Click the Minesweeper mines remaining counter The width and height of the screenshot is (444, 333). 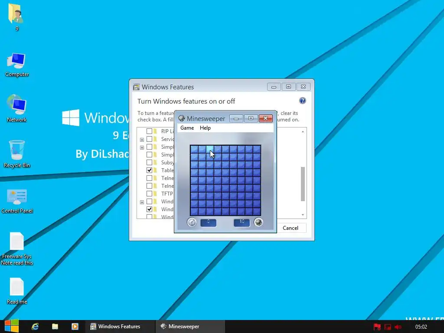[x=242, y=222]
